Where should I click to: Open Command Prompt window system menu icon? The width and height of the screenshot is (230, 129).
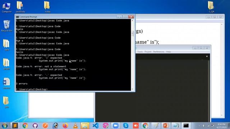click(17, 17)
